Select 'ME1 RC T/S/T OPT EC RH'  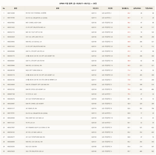34,32
